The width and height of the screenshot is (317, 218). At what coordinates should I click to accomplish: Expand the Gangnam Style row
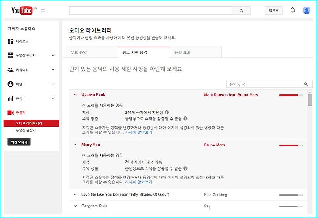tap(75, 206)
